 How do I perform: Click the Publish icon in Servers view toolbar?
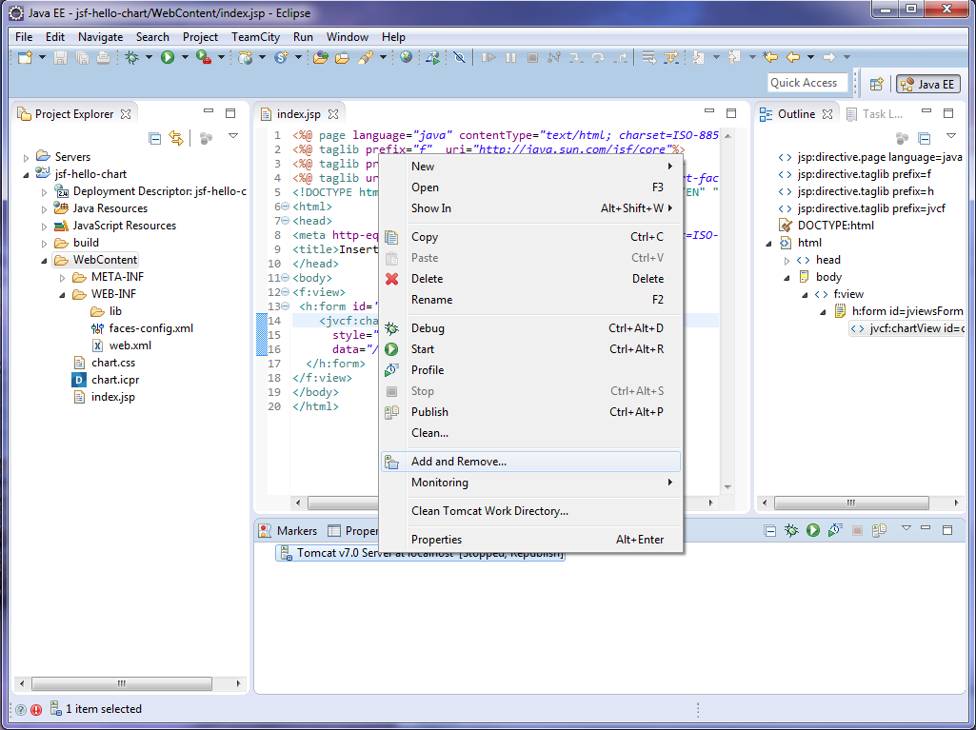pyautogui.click(x=879, y=530)
